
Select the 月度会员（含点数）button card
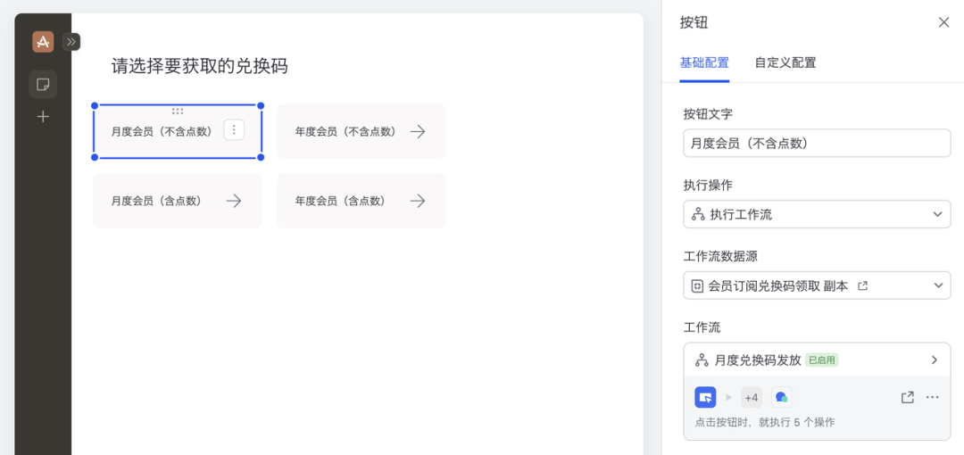pyautogui.click(x=178, y=201)
